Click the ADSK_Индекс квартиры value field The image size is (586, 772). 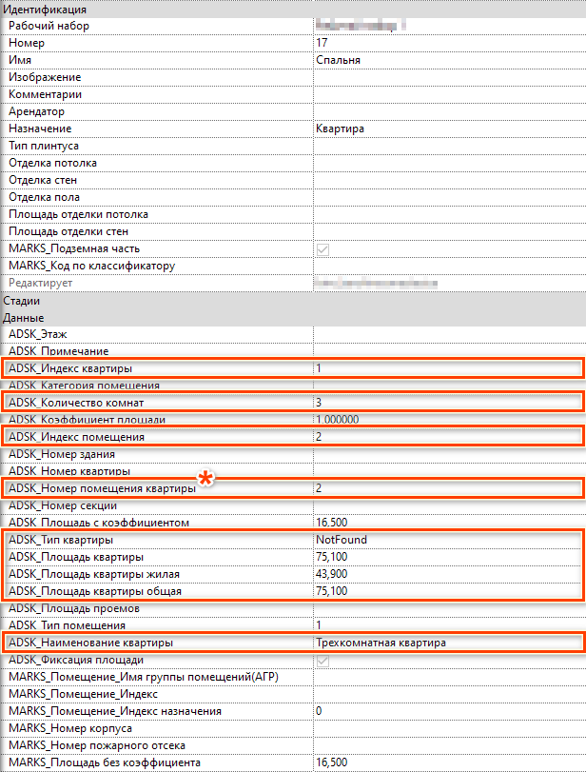(x=447, y=368)
